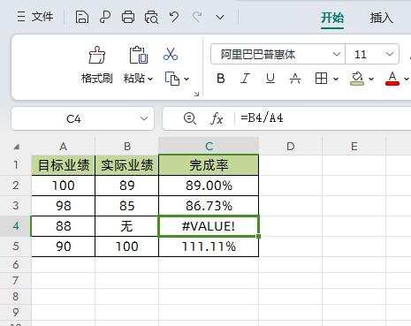Cut selection with the scissors icon
The image size is (411, 326).
coord(171,54)
